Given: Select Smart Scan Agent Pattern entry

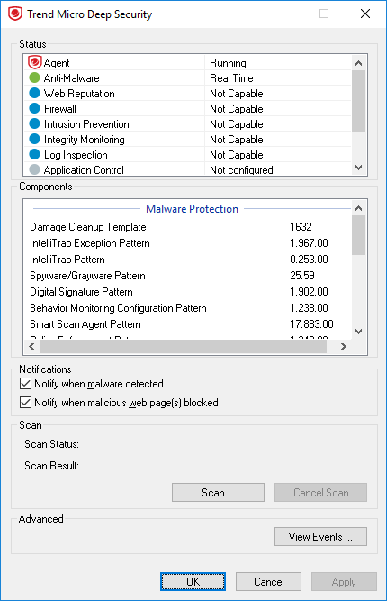Looking at the screenshot, I should [x=85, y=324].
